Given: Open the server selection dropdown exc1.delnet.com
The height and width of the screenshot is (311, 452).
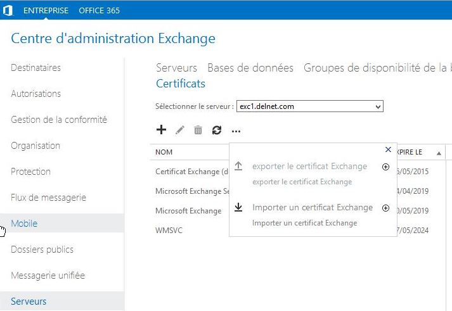Looking at the screenshot, I should pos(310,106).
